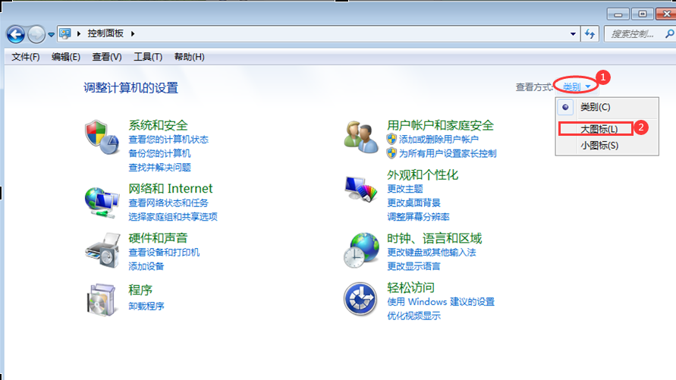Viewport: 676px width, 380px height.
Task: Click the search magnifier icon
Action: click(x=669, y=33)
